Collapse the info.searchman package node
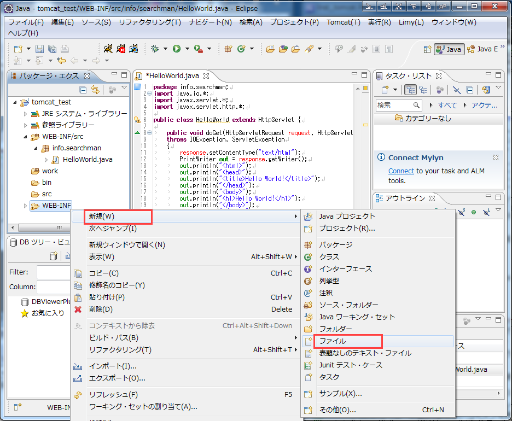The width and height of the screenshot is (512, 421). [36, 149]
